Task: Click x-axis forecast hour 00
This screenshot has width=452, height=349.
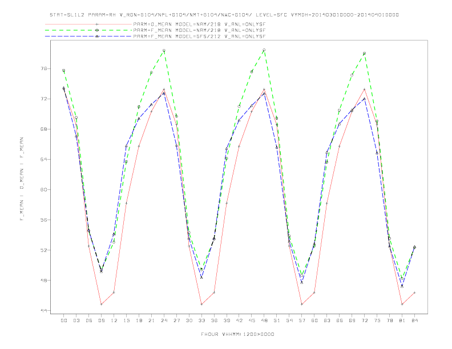Action: 64,320
